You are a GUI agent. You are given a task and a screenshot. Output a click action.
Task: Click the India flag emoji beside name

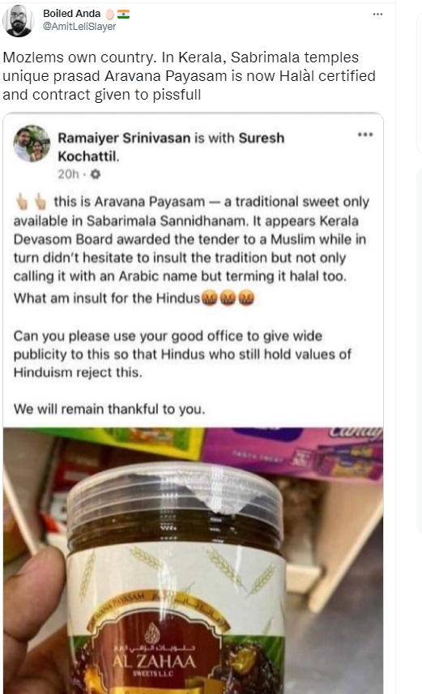(124, 14)
